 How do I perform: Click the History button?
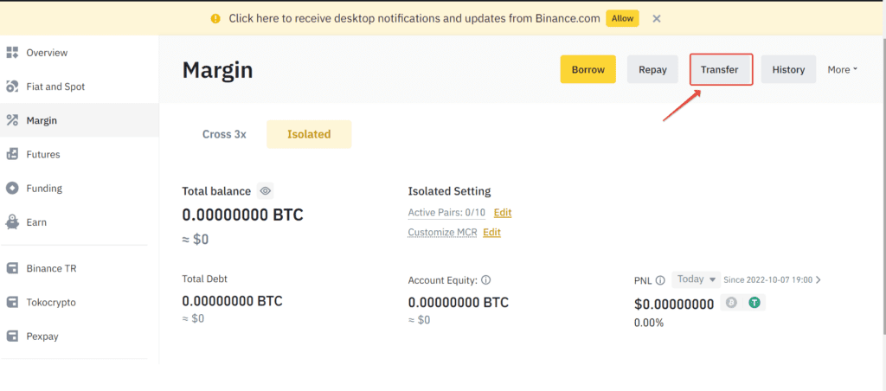(x=788, y=69)
